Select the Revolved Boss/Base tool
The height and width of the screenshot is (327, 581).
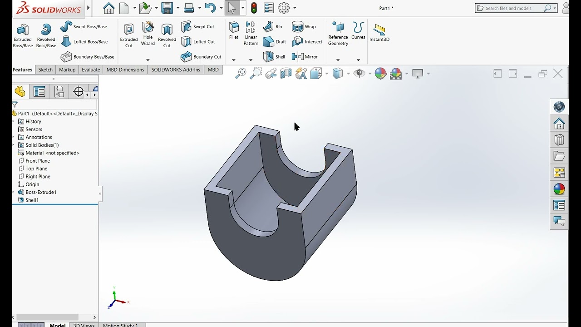[x=46, y=36]
